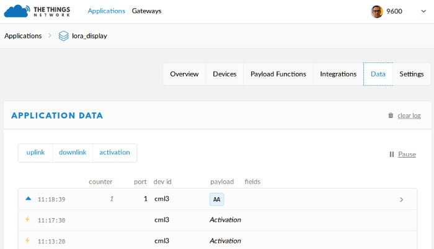The image size is (434, 249).
Task: Toggle the activation filter
Action: 115,153
